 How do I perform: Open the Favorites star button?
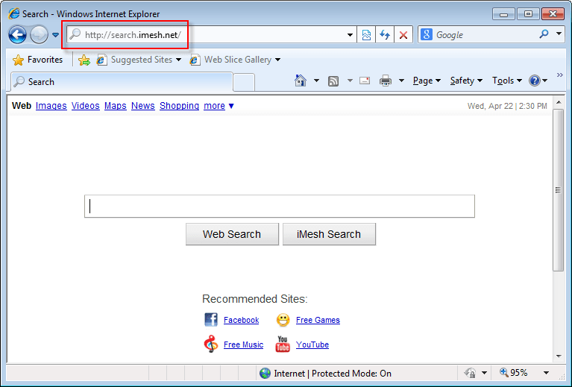coord(37,60)
